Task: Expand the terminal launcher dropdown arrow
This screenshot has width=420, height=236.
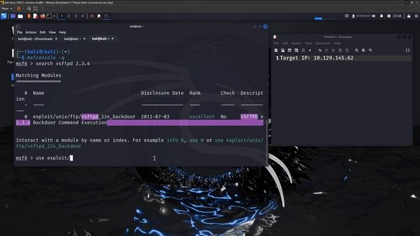Action: [x=54, y=16]
